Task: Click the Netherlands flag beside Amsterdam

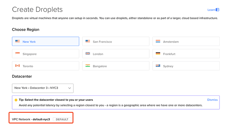Action: click(x=158, y=42)
